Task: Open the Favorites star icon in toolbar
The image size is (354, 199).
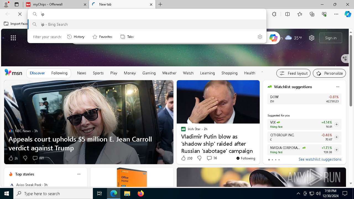Action: point(300,14)
